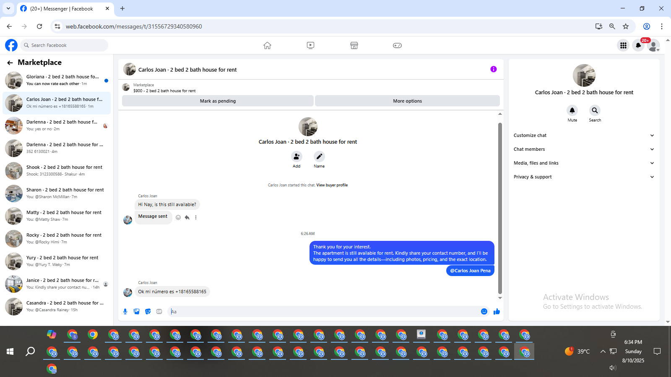671x377 pixels.
Task: Select the Messenger Facebook browser tab
Action: [x=65, y=8]
